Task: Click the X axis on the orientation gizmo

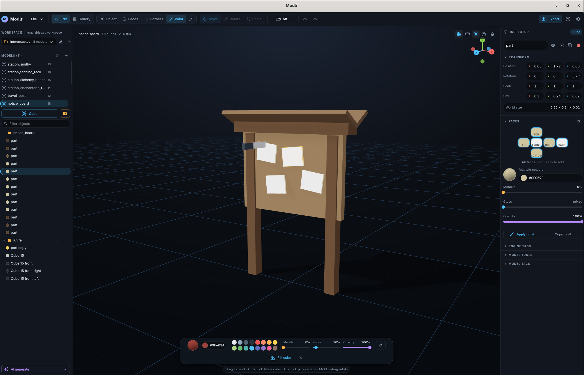Action: (492, 52)
